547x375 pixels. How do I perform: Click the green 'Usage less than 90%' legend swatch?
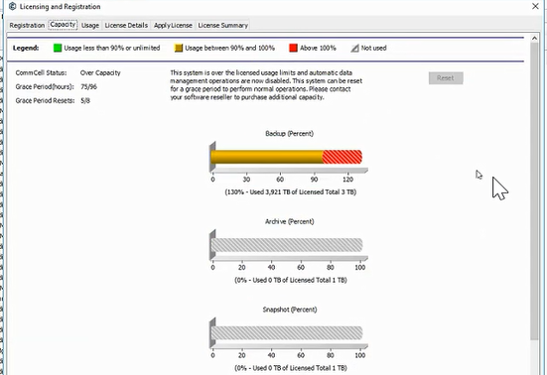pos(58,48)
